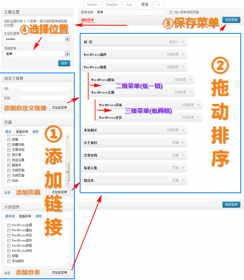
Task: Expand the WordPress插件 menu item arrow
Action: [x=183, y=55]
